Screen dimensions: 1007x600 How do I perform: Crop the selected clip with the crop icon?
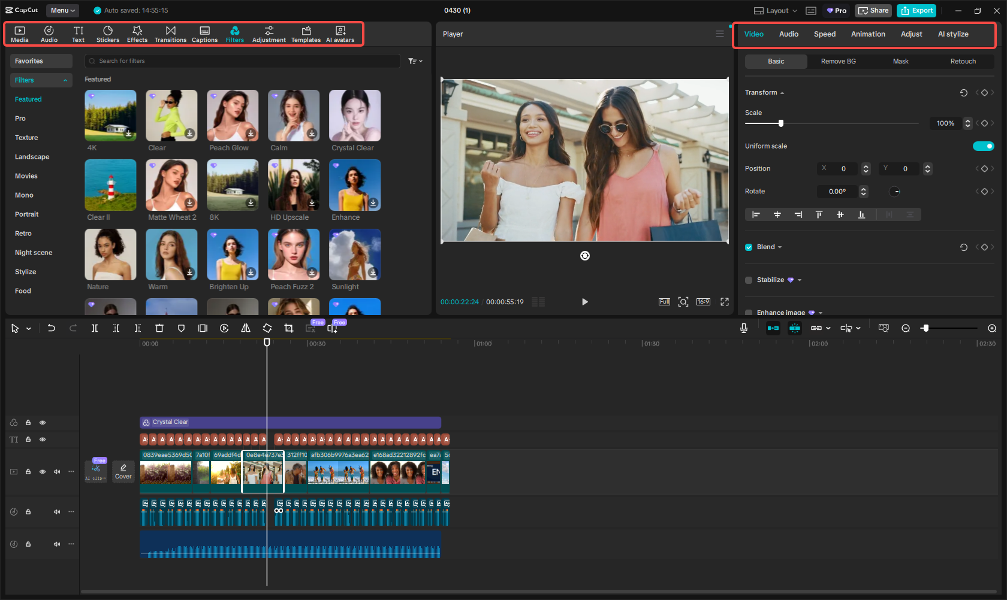click(x=288, y=328)
